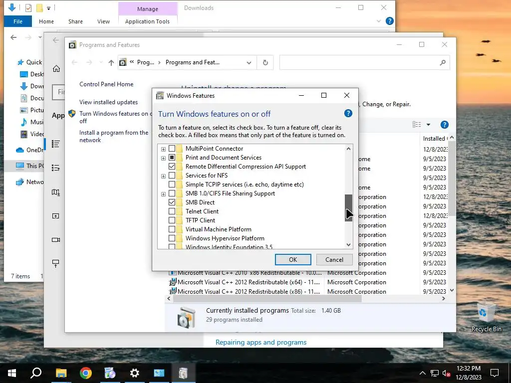
Task: Click the Offline maps icon in Settings sidebar
Action: (56, 192)
